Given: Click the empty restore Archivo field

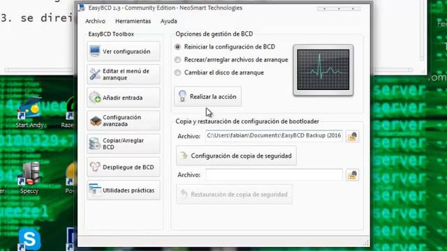Looking at the screenshot, I should coord(274,175).
